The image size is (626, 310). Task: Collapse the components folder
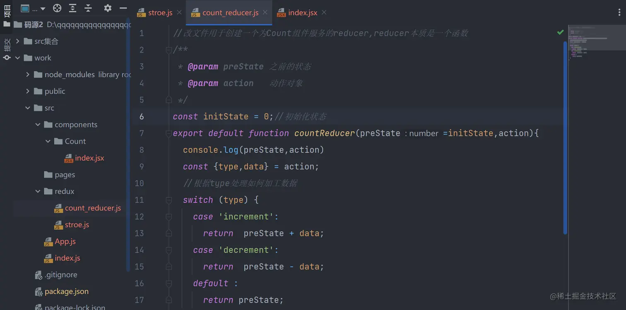pyautogui.click(x=38, y=125)
